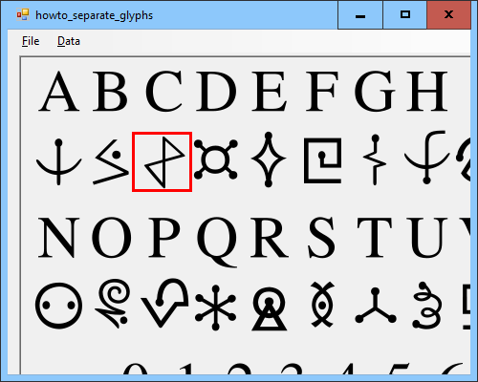Viewport: 478px width, 382px height.
Task: Click the letter Q
Action: [x=217, y=242]
